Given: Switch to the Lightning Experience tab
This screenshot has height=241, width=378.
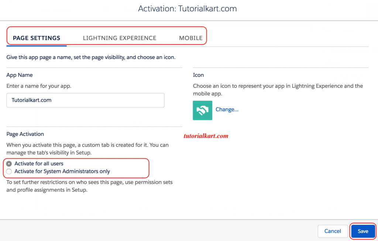Looking at the screenshot, I should tap(120, 38).
